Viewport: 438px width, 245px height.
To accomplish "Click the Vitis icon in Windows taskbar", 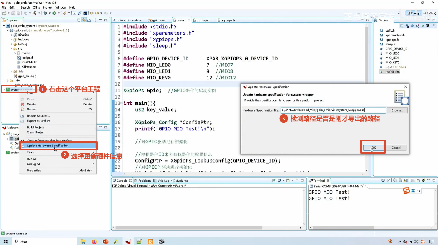I will coord(128,242).
